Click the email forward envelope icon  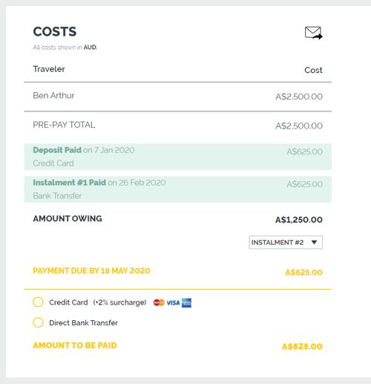point(314,33)
